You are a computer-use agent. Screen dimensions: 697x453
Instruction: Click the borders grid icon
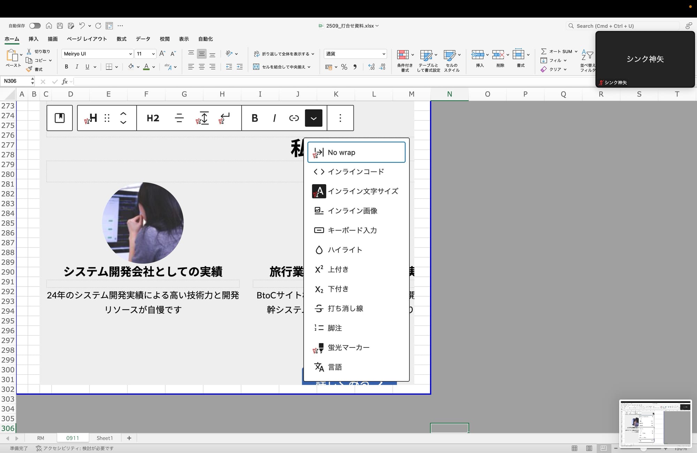109,67
